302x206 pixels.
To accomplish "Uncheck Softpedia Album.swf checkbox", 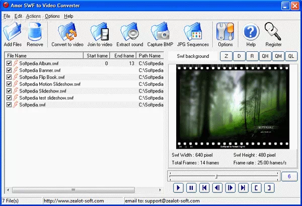I will (9, 63).
